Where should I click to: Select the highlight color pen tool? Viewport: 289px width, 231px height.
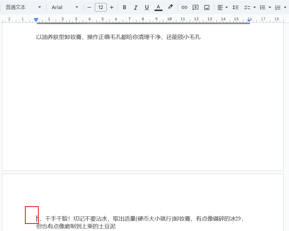click(x=170, y=7)
